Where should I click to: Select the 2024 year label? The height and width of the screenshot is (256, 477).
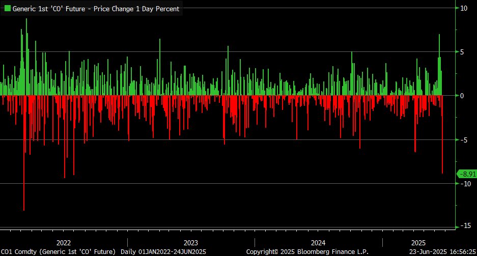(x=318, y=243)
